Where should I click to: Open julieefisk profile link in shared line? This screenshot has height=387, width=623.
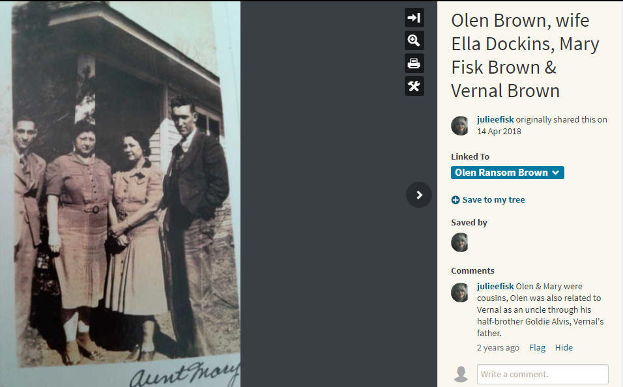(495, 119)
